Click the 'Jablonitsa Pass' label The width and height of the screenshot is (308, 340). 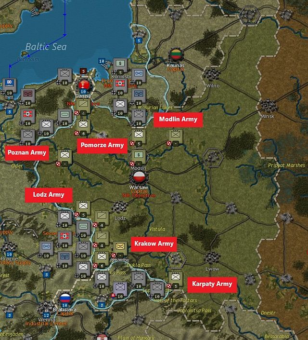point(194,311)
